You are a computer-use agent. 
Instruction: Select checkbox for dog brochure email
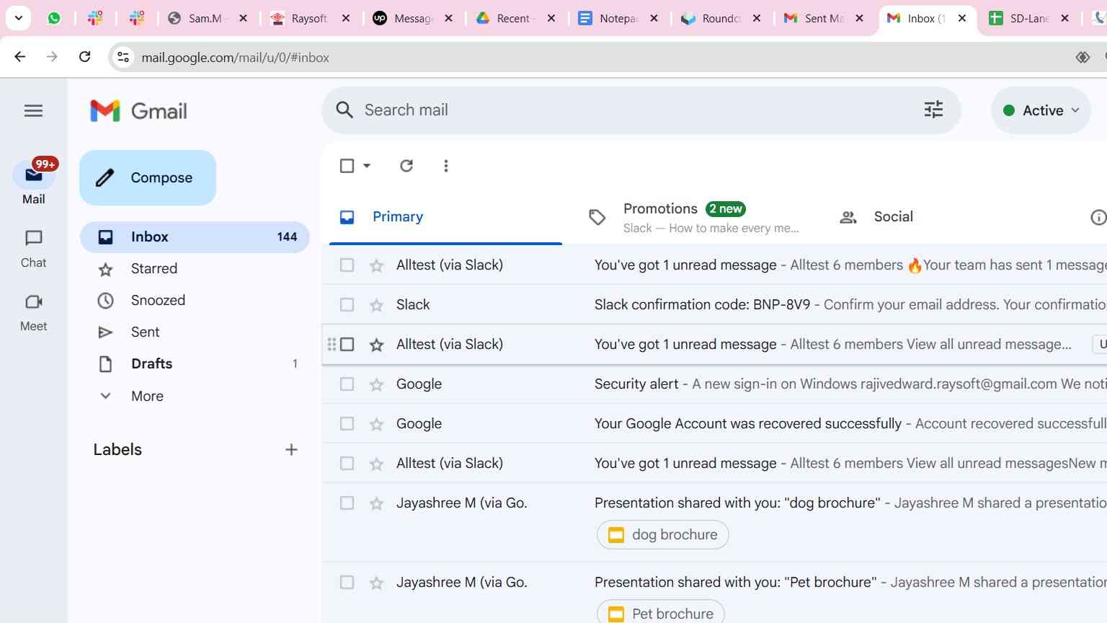click(347, 503)
